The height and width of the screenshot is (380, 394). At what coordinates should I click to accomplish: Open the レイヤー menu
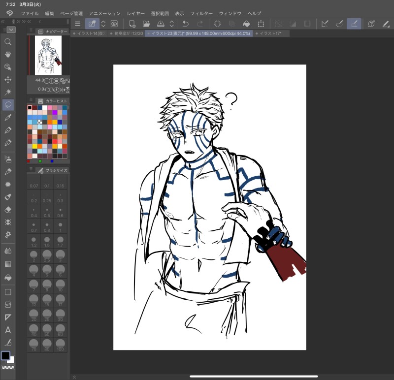tap(136, 13)
